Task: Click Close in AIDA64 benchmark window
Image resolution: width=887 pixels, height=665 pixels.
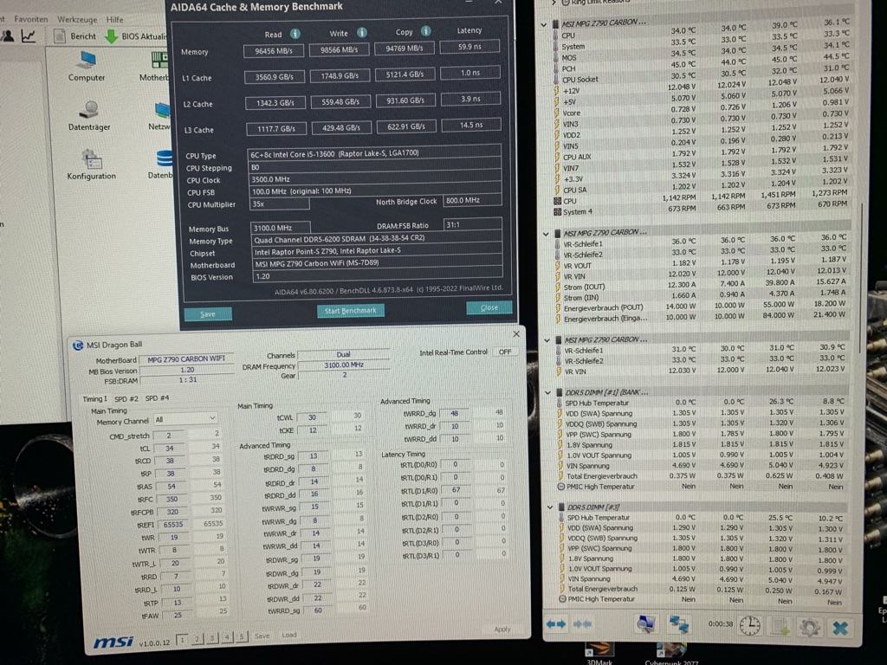Action: click(489, 307)
